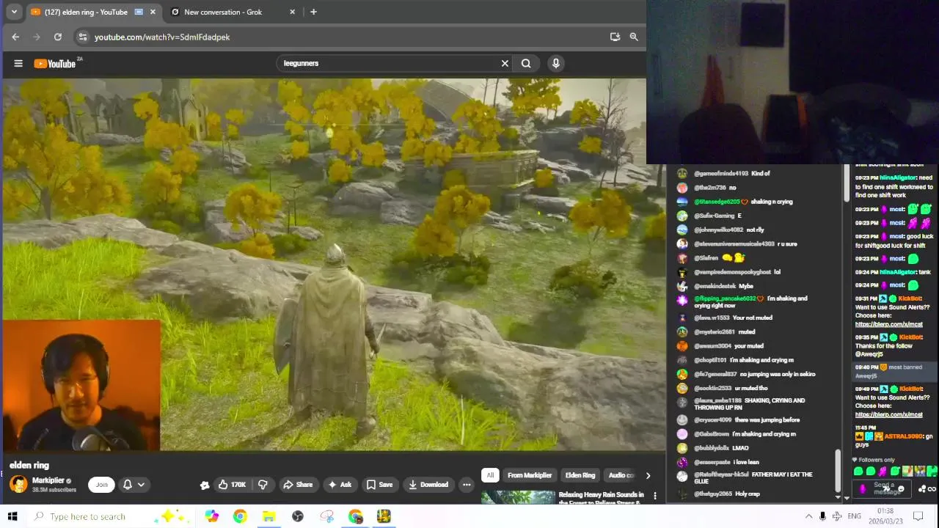The width and height of the screenshot is (939, 528).
Task: Click the hiinaAligator name on the tank message
Action: 898,272
